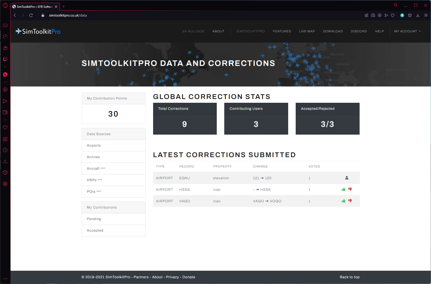This screenshot has width=431, height=284.
Task: Open My Flow arrow icon in sidebar
Action: point(5,101)
